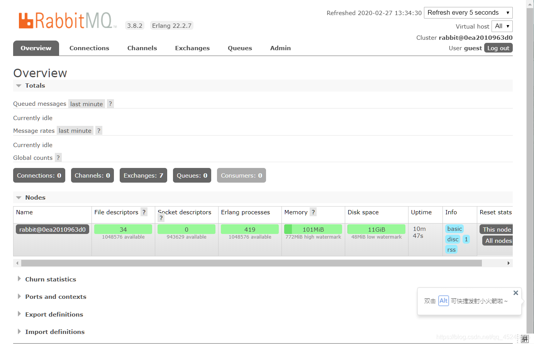534x344 pixels.
Task: Log out of guest user
Action: pyautogui.click(x=498, y=48)
